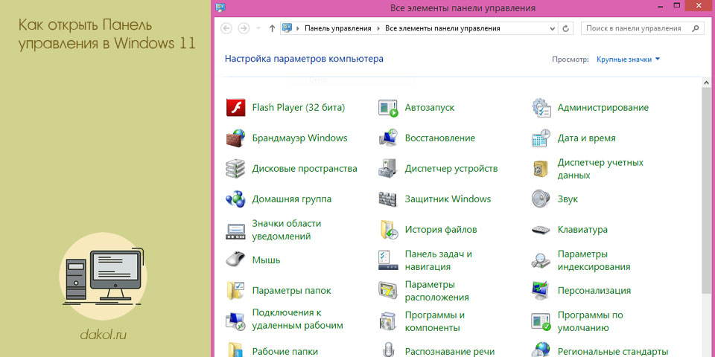
Task: Click the История файлов folder icon
Action: pyautogui.click(x=388, y=230)
